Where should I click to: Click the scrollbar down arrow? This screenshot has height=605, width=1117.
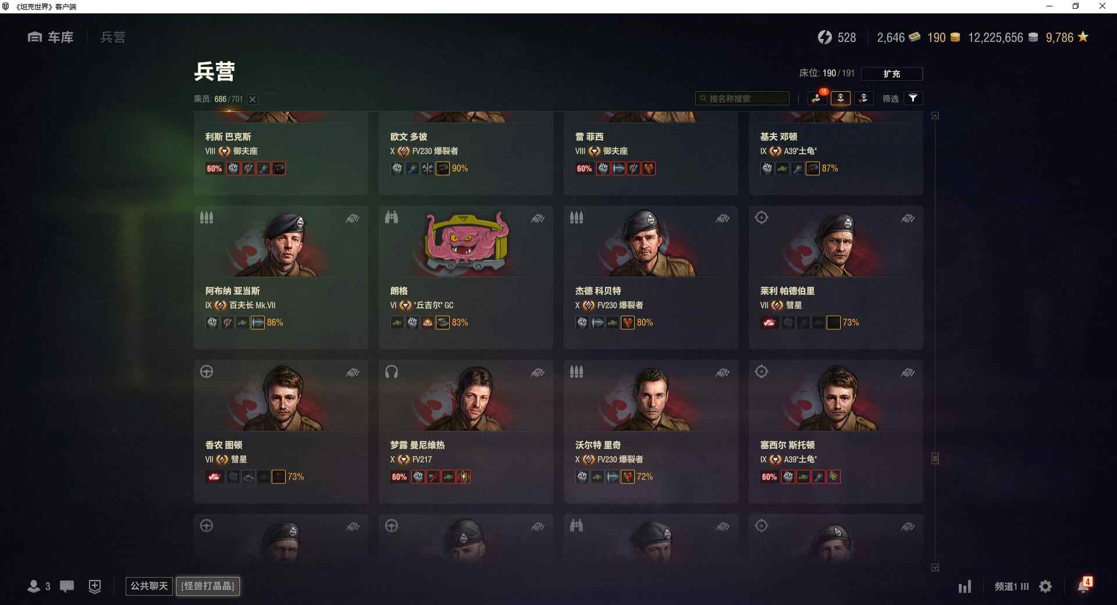pos(935,567)
